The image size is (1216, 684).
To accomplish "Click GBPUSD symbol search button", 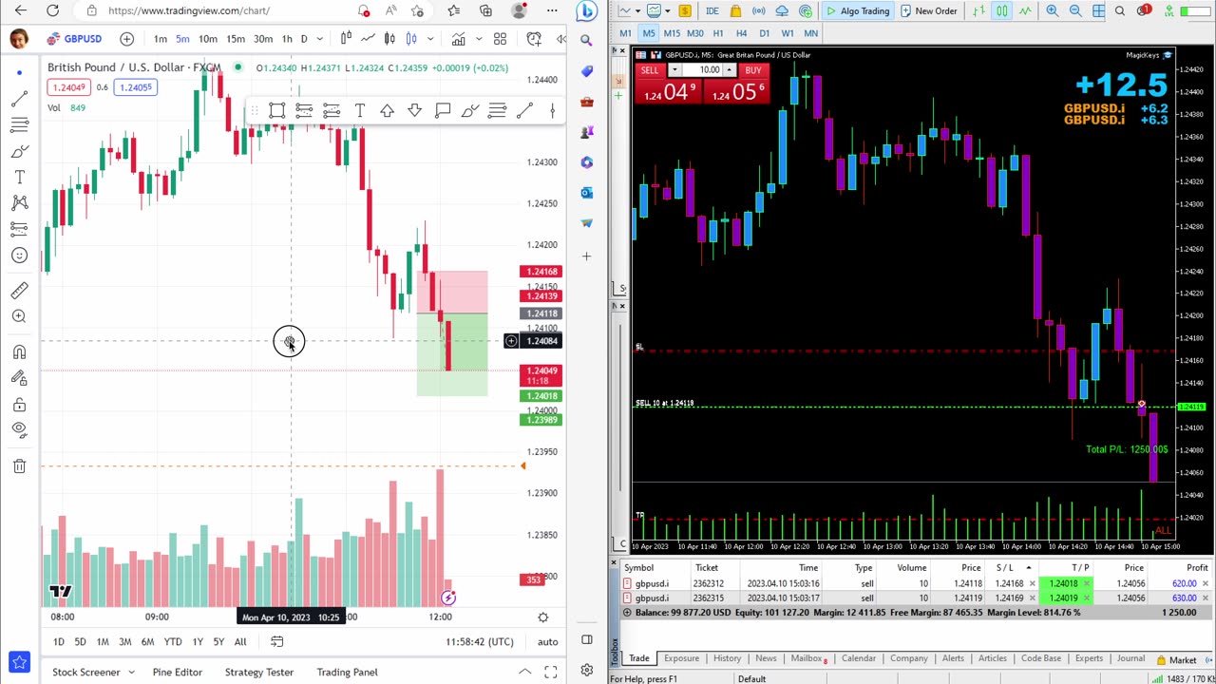I will click(x=74, y=39).
